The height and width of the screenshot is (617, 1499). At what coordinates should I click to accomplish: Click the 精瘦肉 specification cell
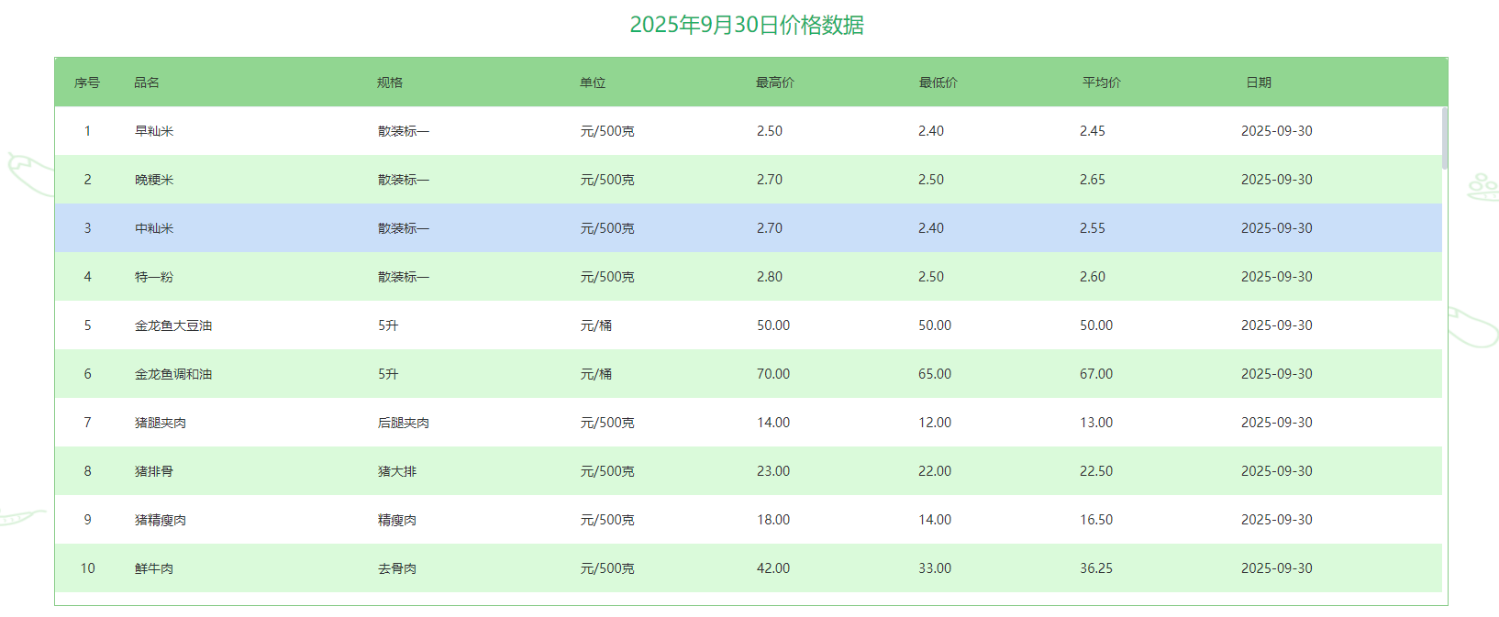click(397, 520)
